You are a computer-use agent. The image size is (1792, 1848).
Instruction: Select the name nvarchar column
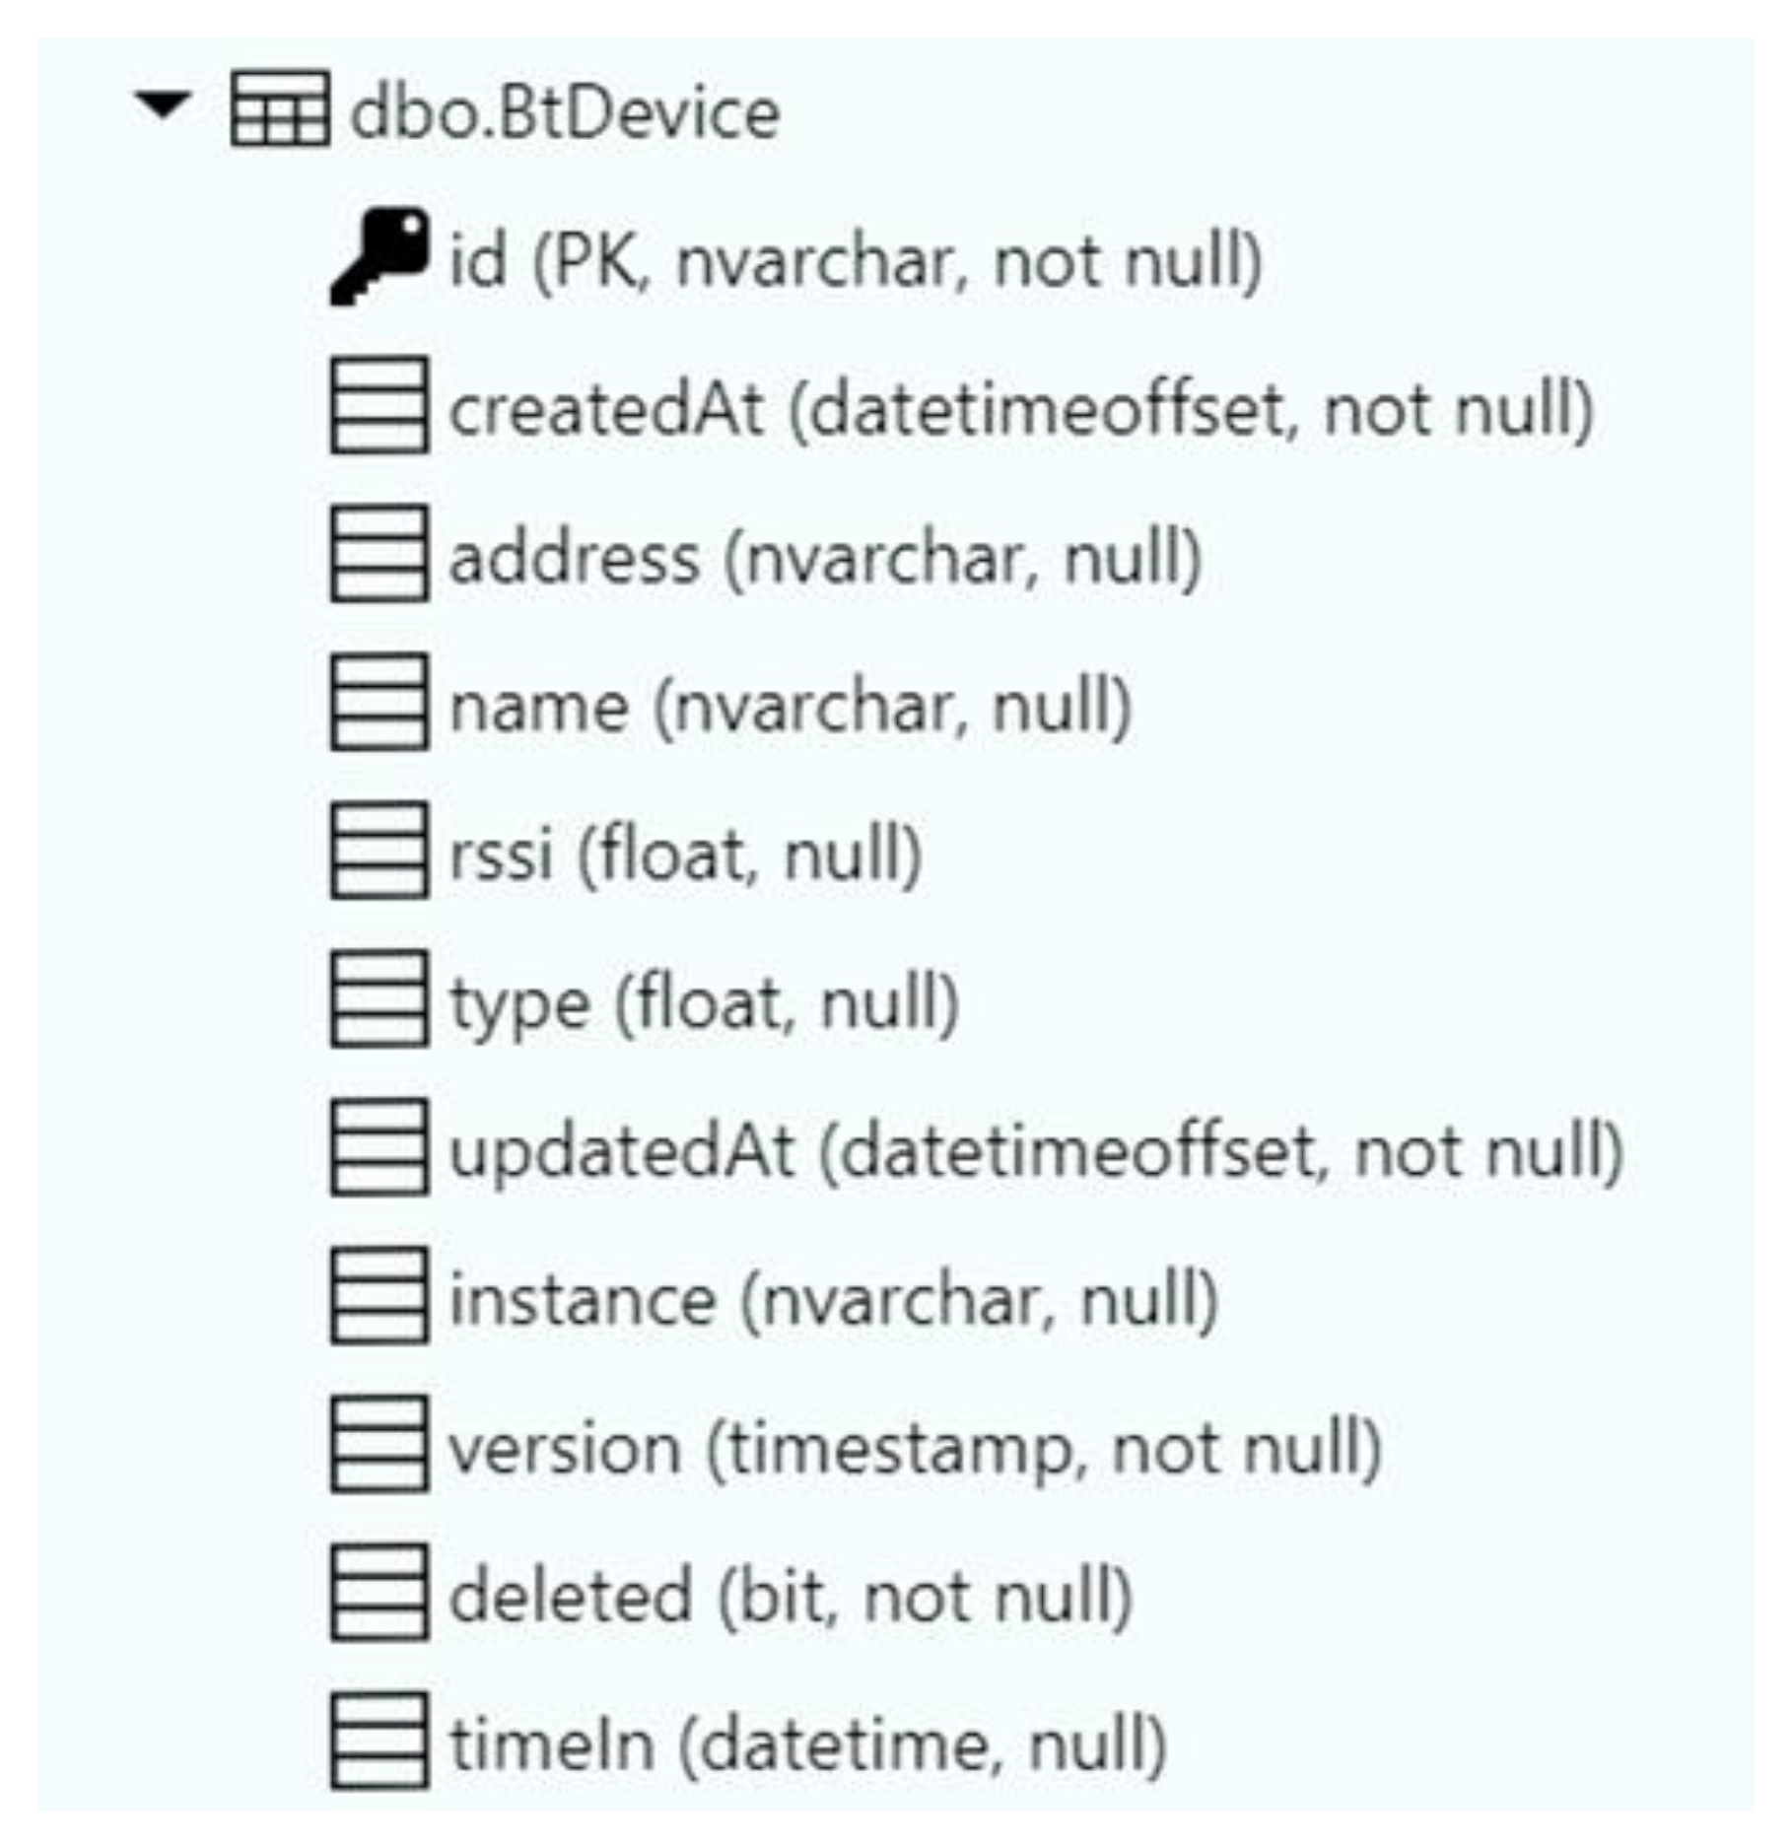tap(791, 707)
